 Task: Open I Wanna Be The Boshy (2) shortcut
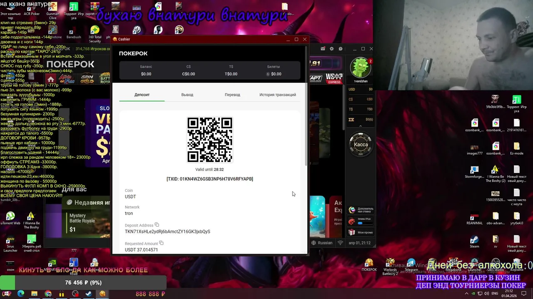point(496,174)
